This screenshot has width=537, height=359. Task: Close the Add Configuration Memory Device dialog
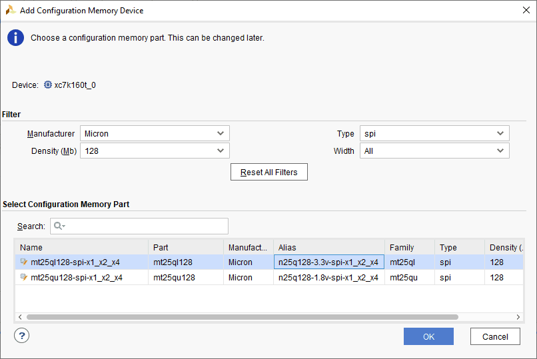pyautogui.click(x=521, y=11)
